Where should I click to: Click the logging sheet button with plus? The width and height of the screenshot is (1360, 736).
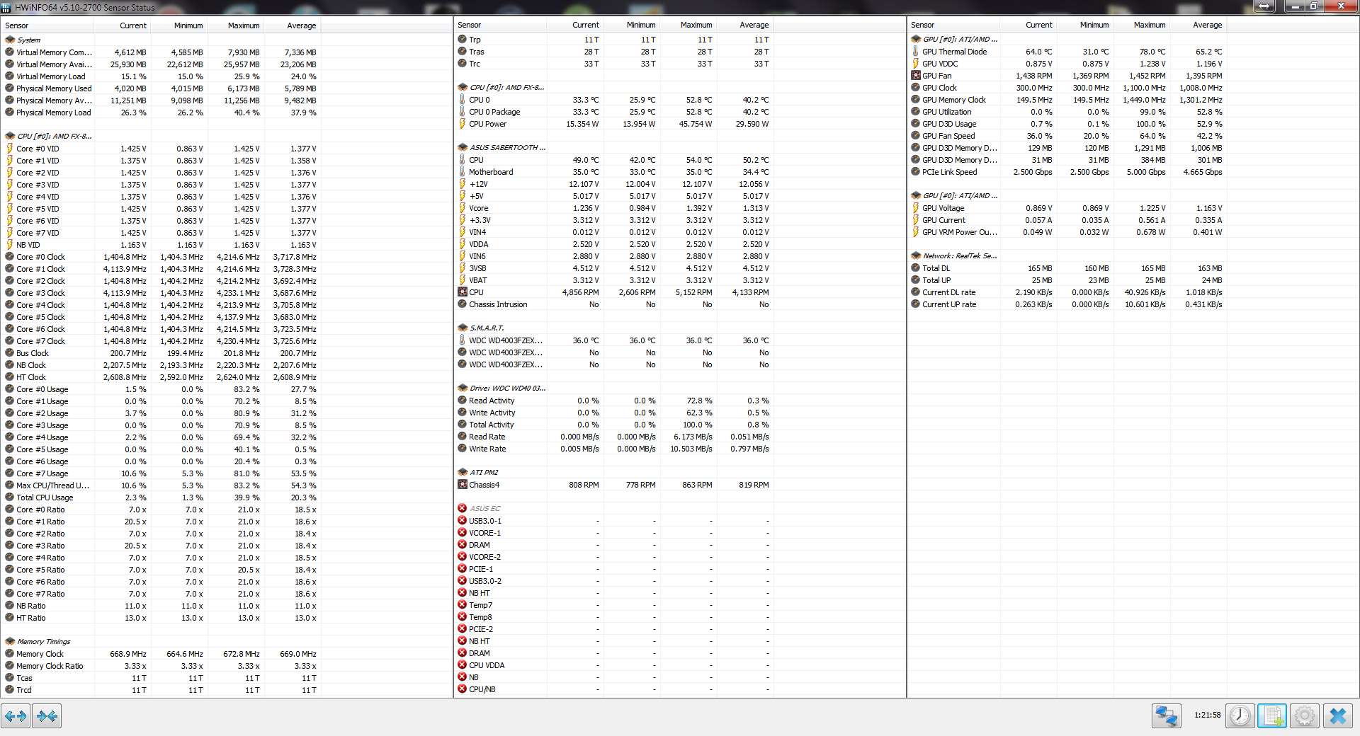coord(1272,716)
